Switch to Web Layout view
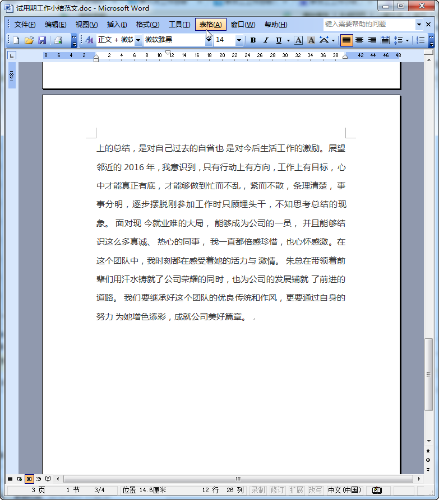The height and width of the screenshot is (500, 439). (x=20, y=479)
